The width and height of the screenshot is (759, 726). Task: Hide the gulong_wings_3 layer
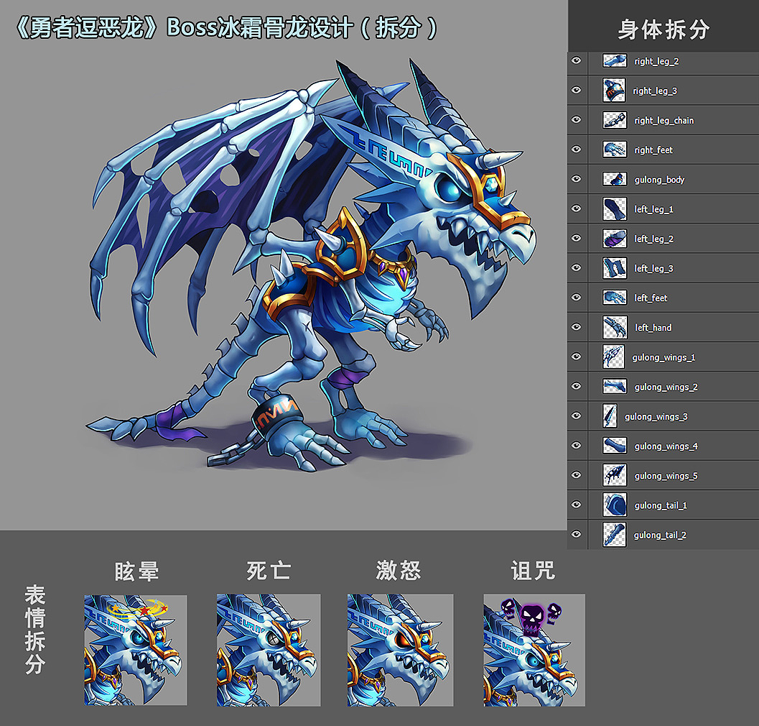pos(576,415)
